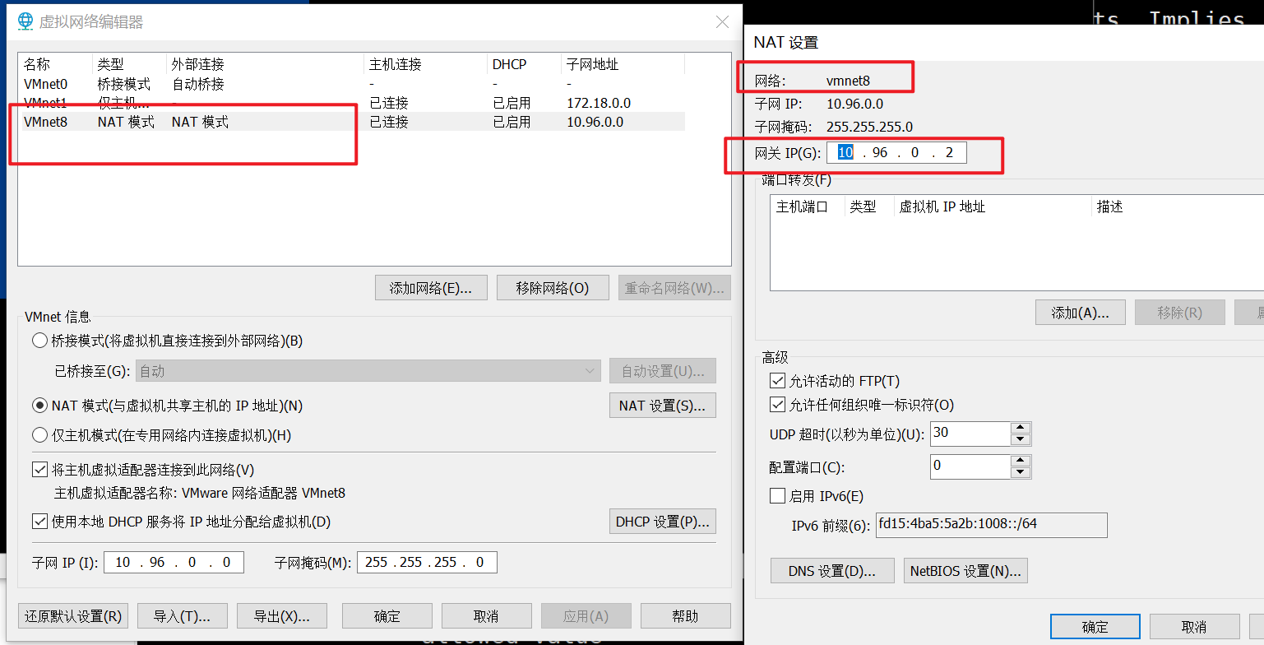This screenshot has height=645, width=1264.
Task: Select the 仅主机模式 radio button
Action: click(x=39, y=435)
